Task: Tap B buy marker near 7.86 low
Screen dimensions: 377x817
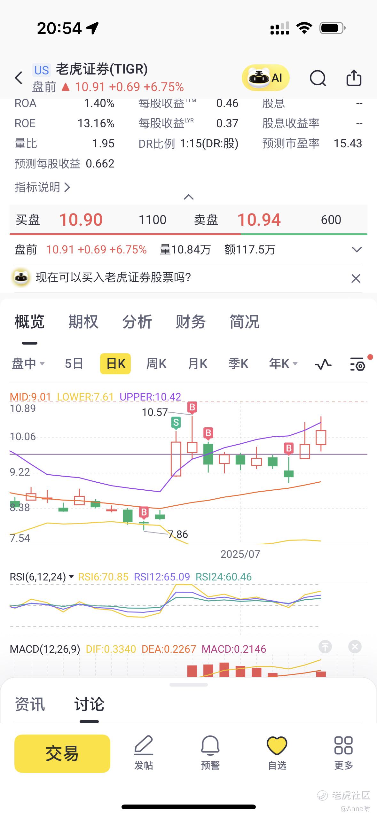Action: tap(144, 512)
